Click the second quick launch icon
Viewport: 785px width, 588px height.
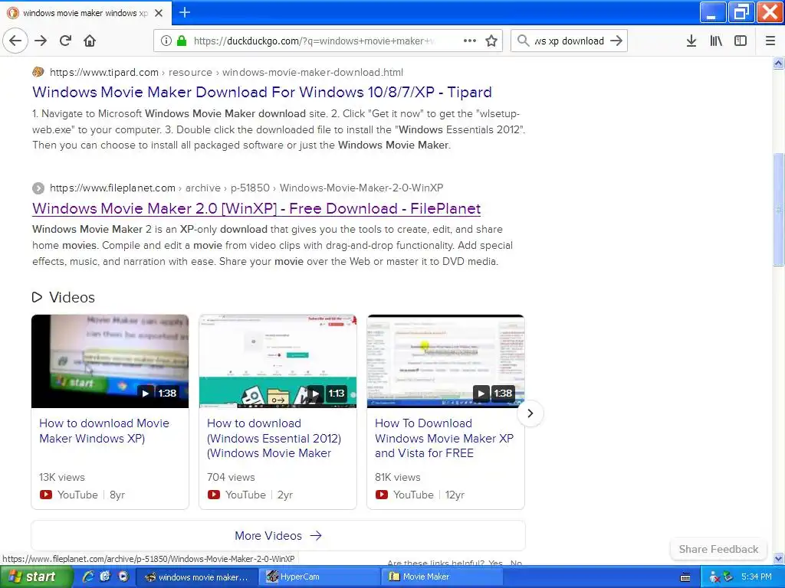pyautogui.click(x=105, y=577)
